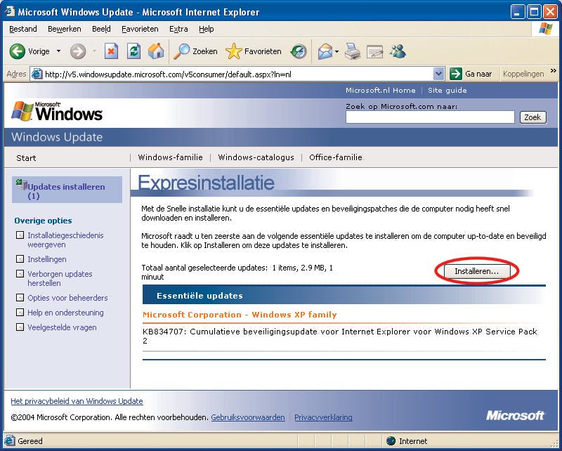Click the Zoek op Microsoft.com search field

click(430, 117)
